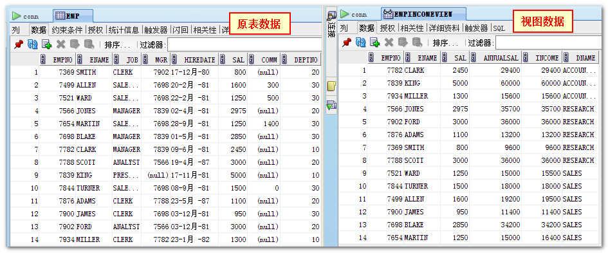This screenshot has height=253, width=608.
Task: Select row number 9 in EMP table
Action: (25, 175)
